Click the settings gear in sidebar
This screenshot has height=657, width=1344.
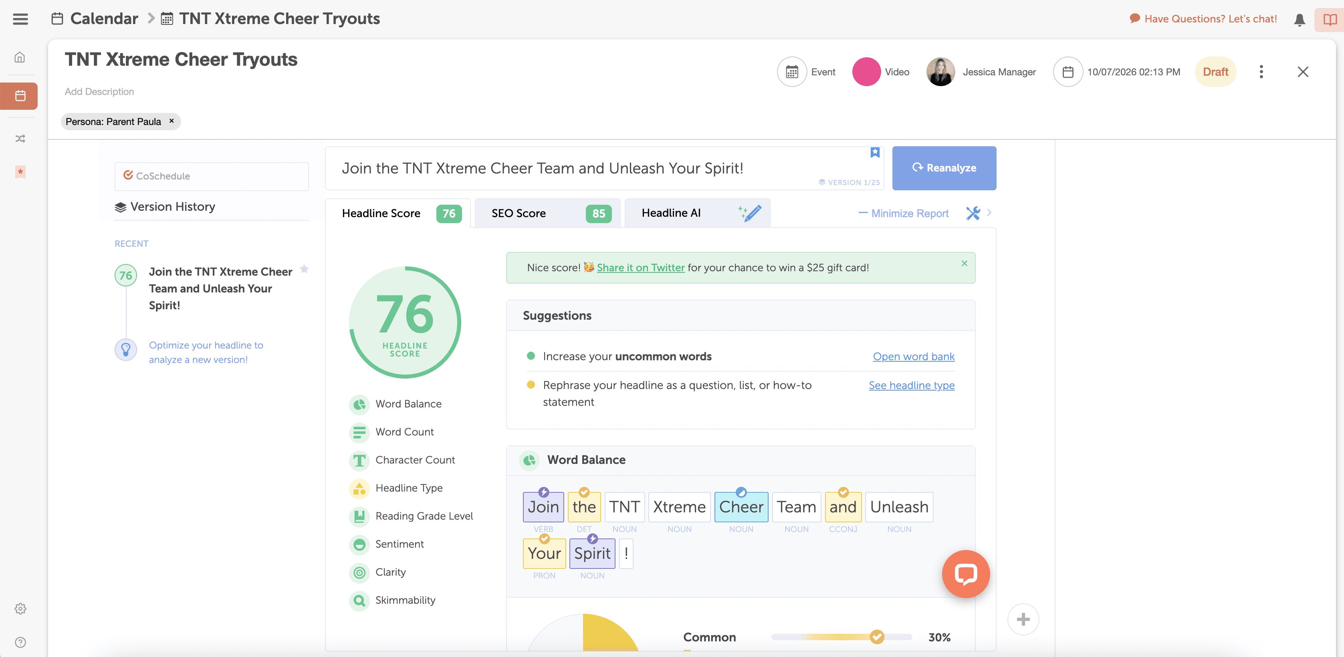[x=20, y=609]
